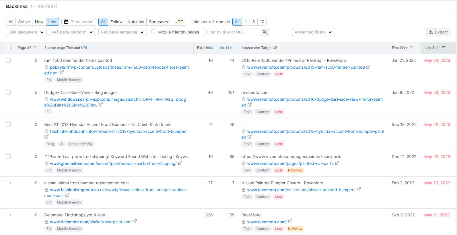Open the Ref. page language dropdown

click(122, 32)
